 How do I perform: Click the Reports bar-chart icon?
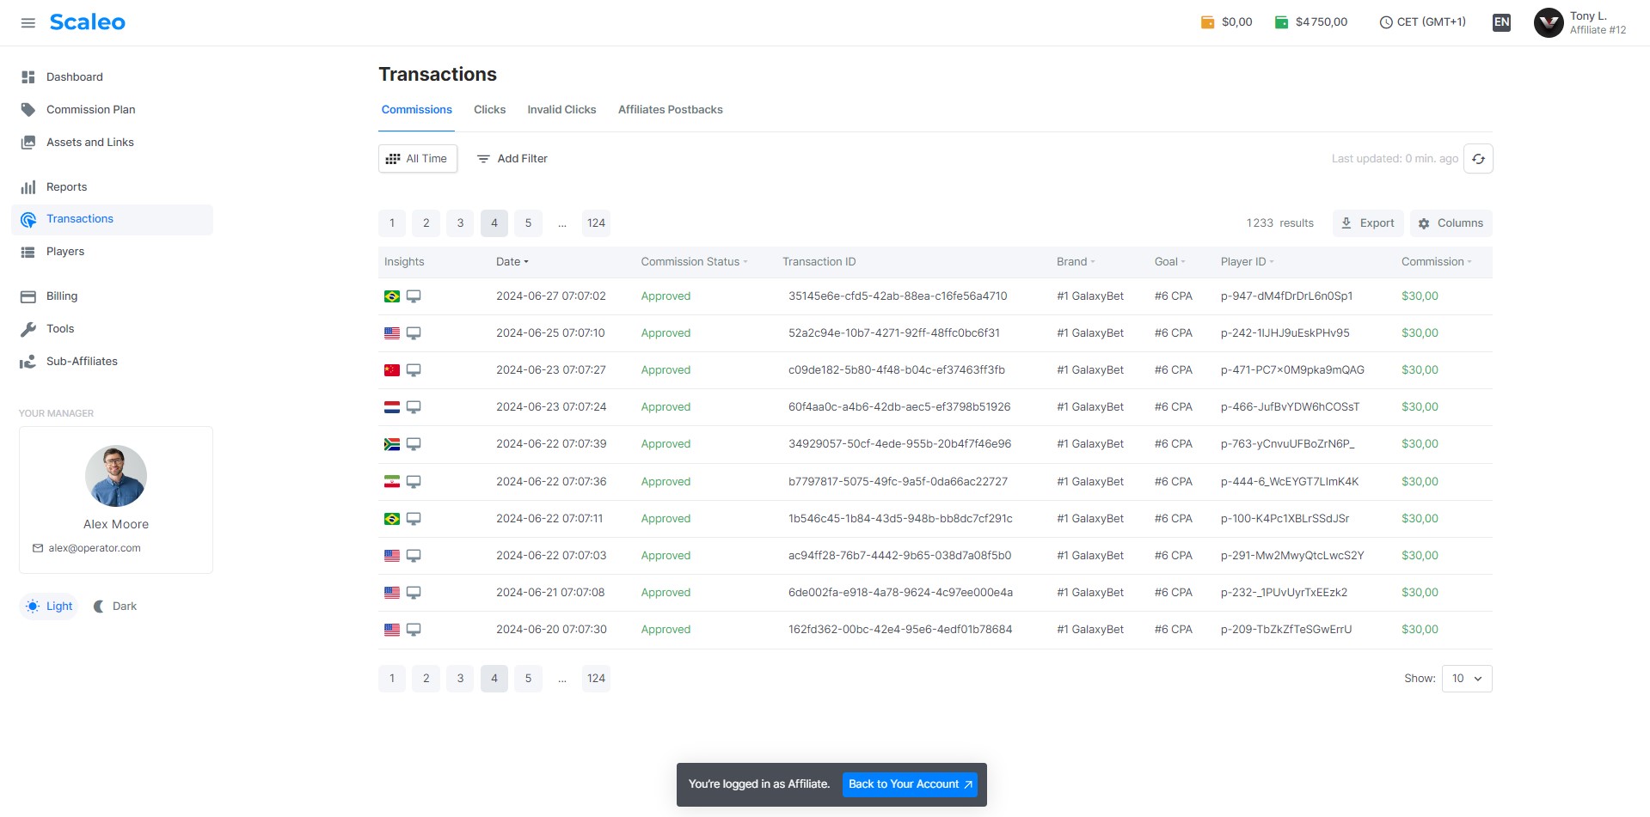(28, 186)
